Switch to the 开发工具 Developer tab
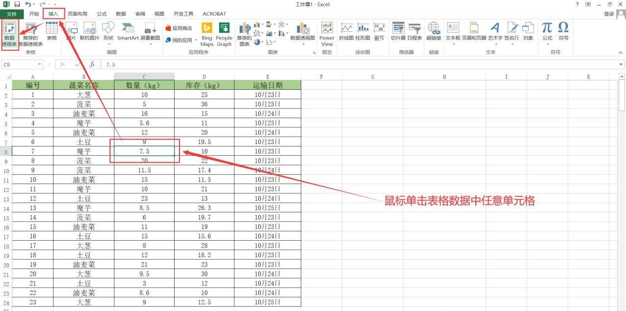This screenshot has height=311, width=626. 183,14
